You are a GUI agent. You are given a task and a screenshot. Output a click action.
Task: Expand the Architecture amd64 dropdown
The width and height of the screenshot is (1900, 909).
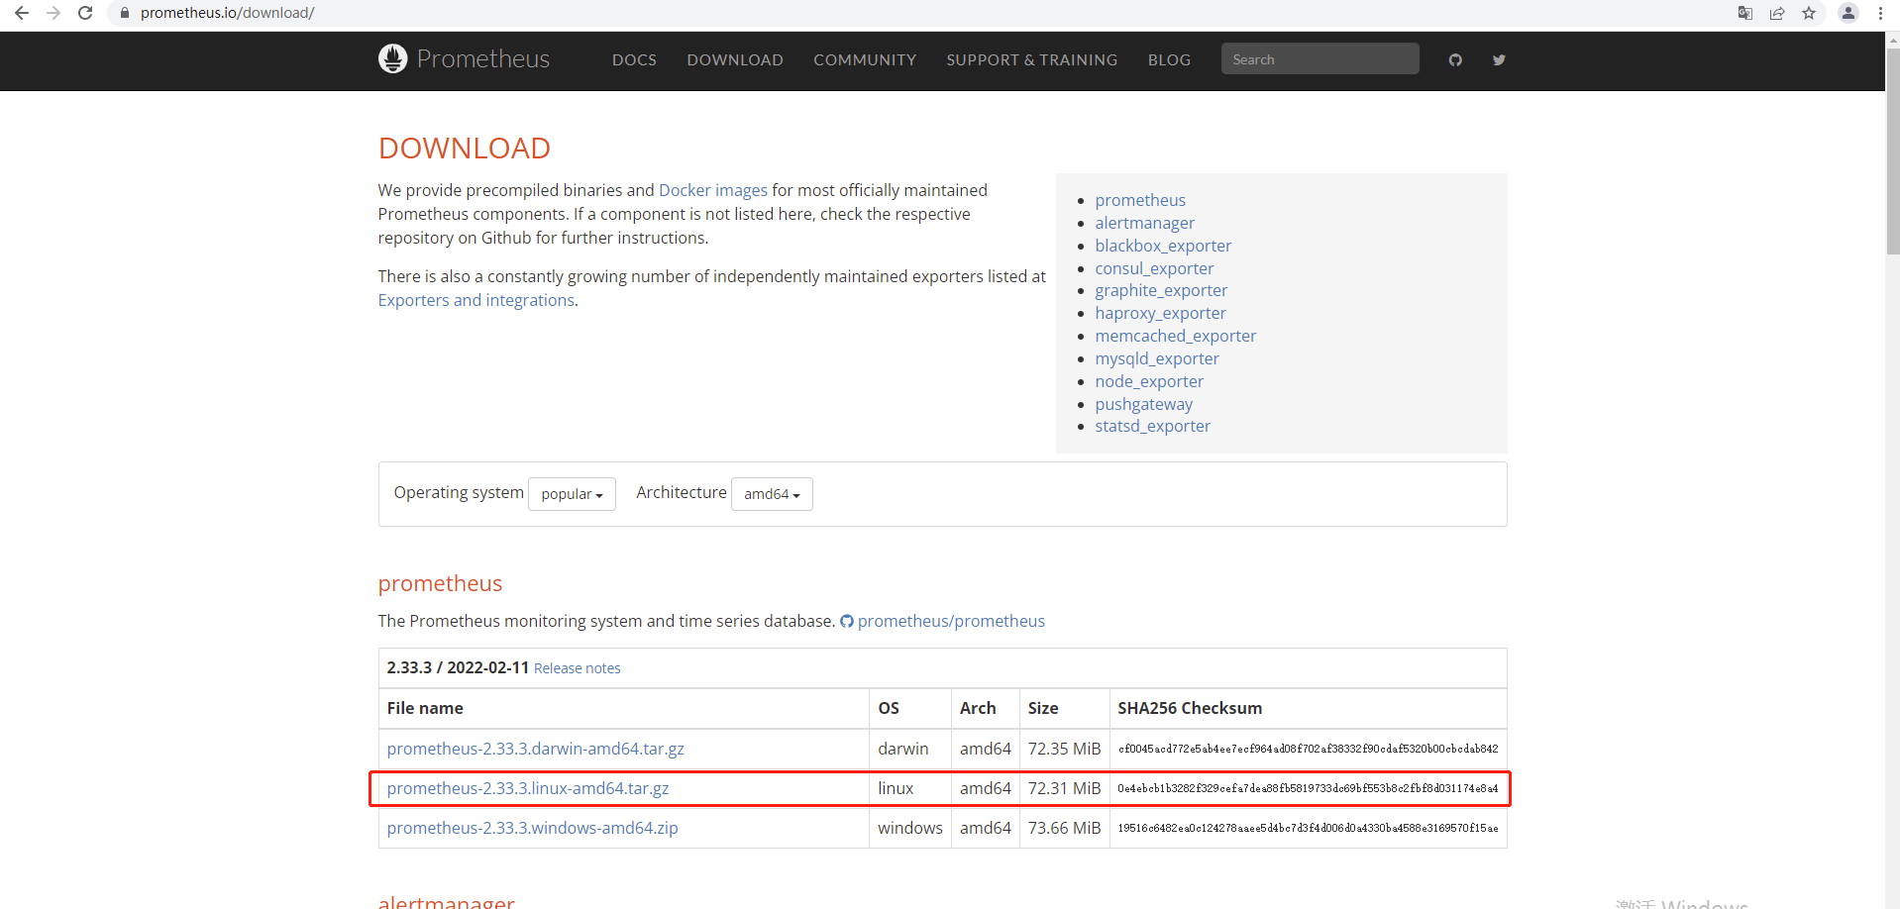[x=772, y=494]
